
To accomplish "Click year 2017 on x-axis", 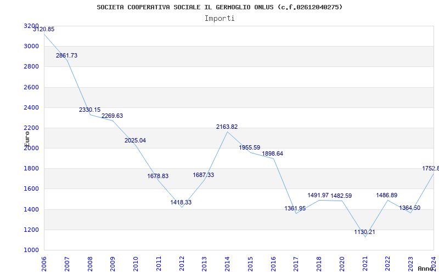I will coord(296,264).
